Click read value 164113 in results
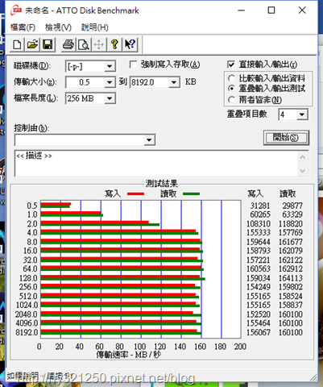The width and height of the screenshot is (323, 387). [x=291, y=278]
